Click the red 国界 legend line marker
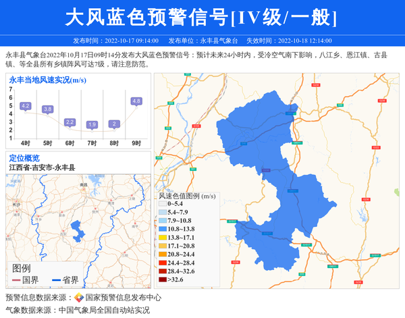 tap(16, 280)
